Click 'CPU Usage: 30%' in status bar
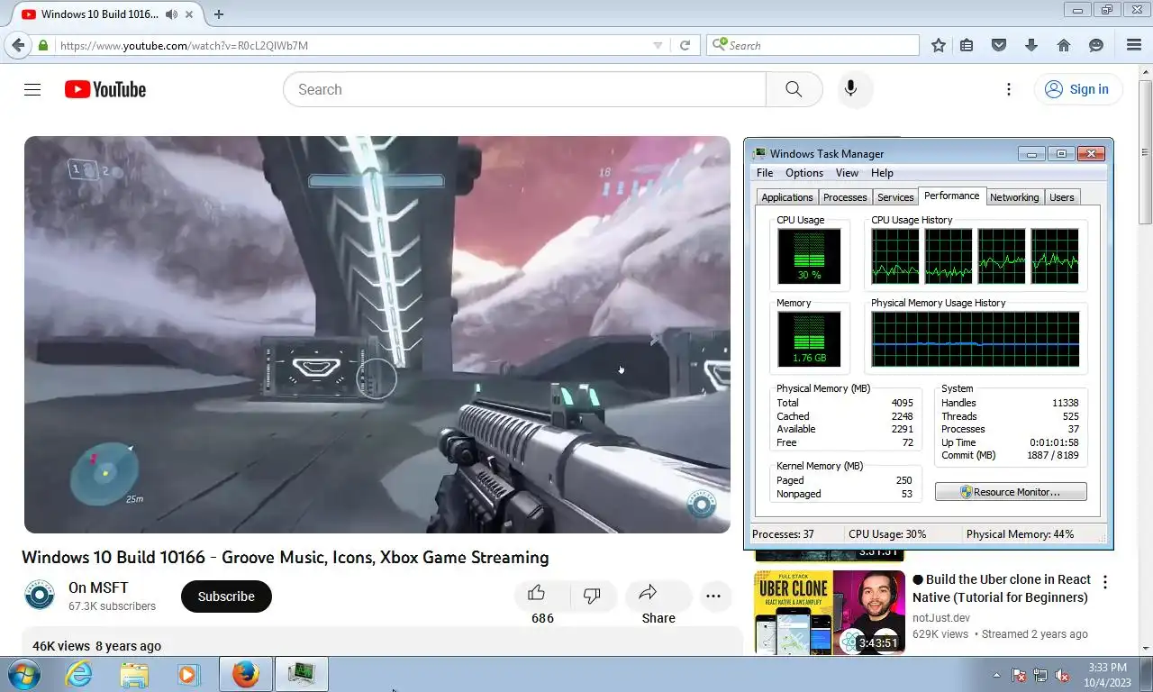1153x692 pixels. click(x=887, y=534)
